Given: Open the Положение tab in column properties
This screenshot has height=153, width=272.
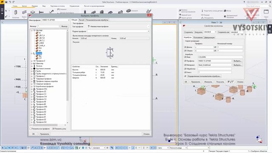Looking at the screenshot, I should [x=198, y=37].
